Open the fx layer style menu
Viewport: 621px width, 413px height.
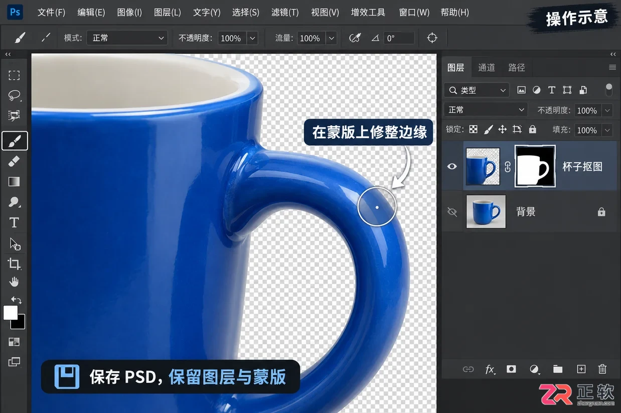490,369
